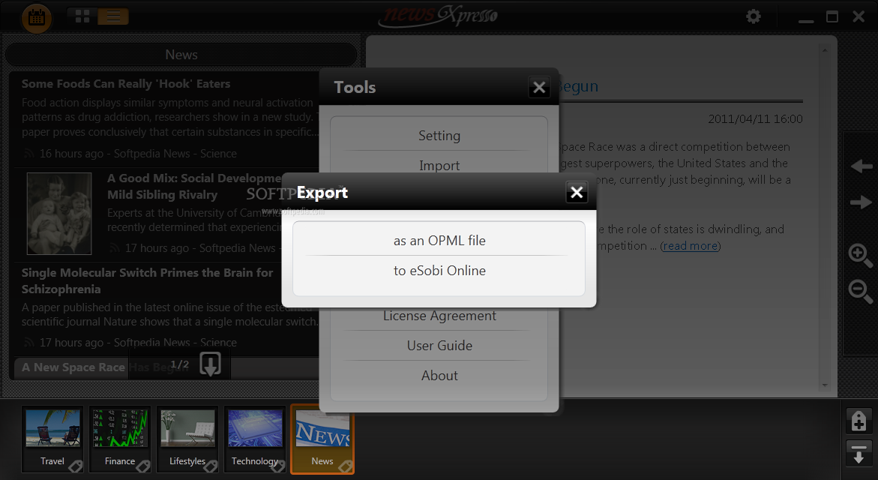The width and height of the screenshot is (878, 480).
Task: Close the newsXpresso window
Action: pos(859,16)
